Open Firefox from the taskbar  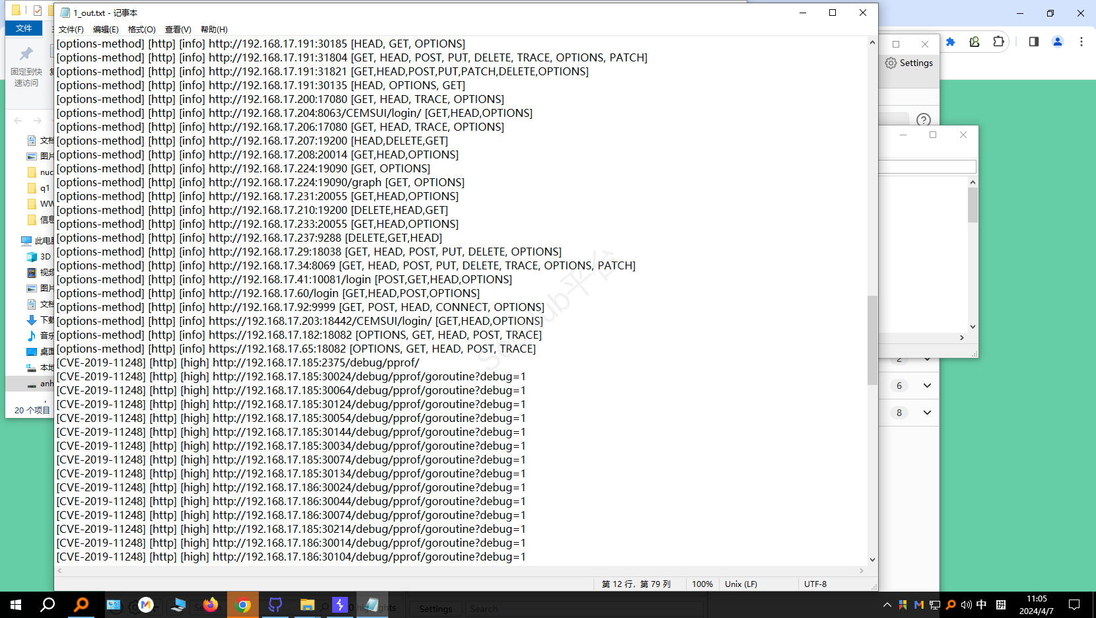click(x=211, y=605)
